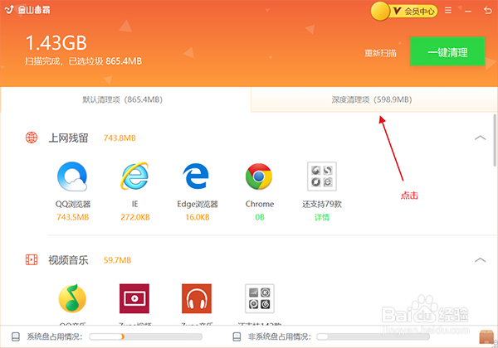The width and height of the screenshot is (498, 348).
Task: Switch to the 深度清理项 tab
Action: (373, 99)
